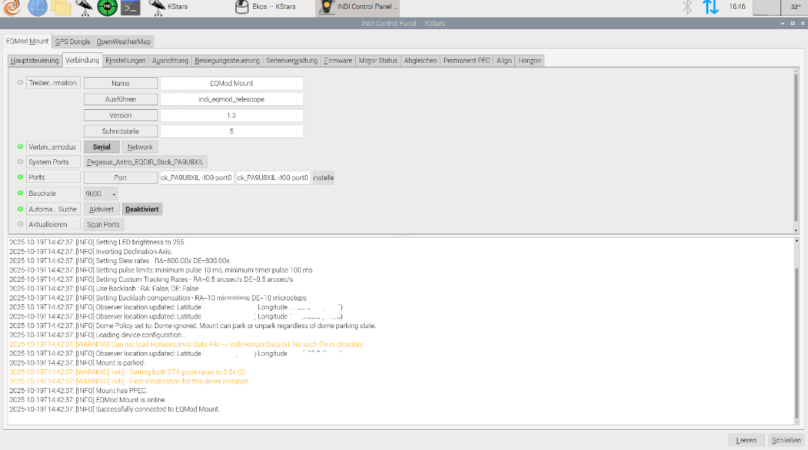
Task: Open the Align tab
Action: (504, 61)
